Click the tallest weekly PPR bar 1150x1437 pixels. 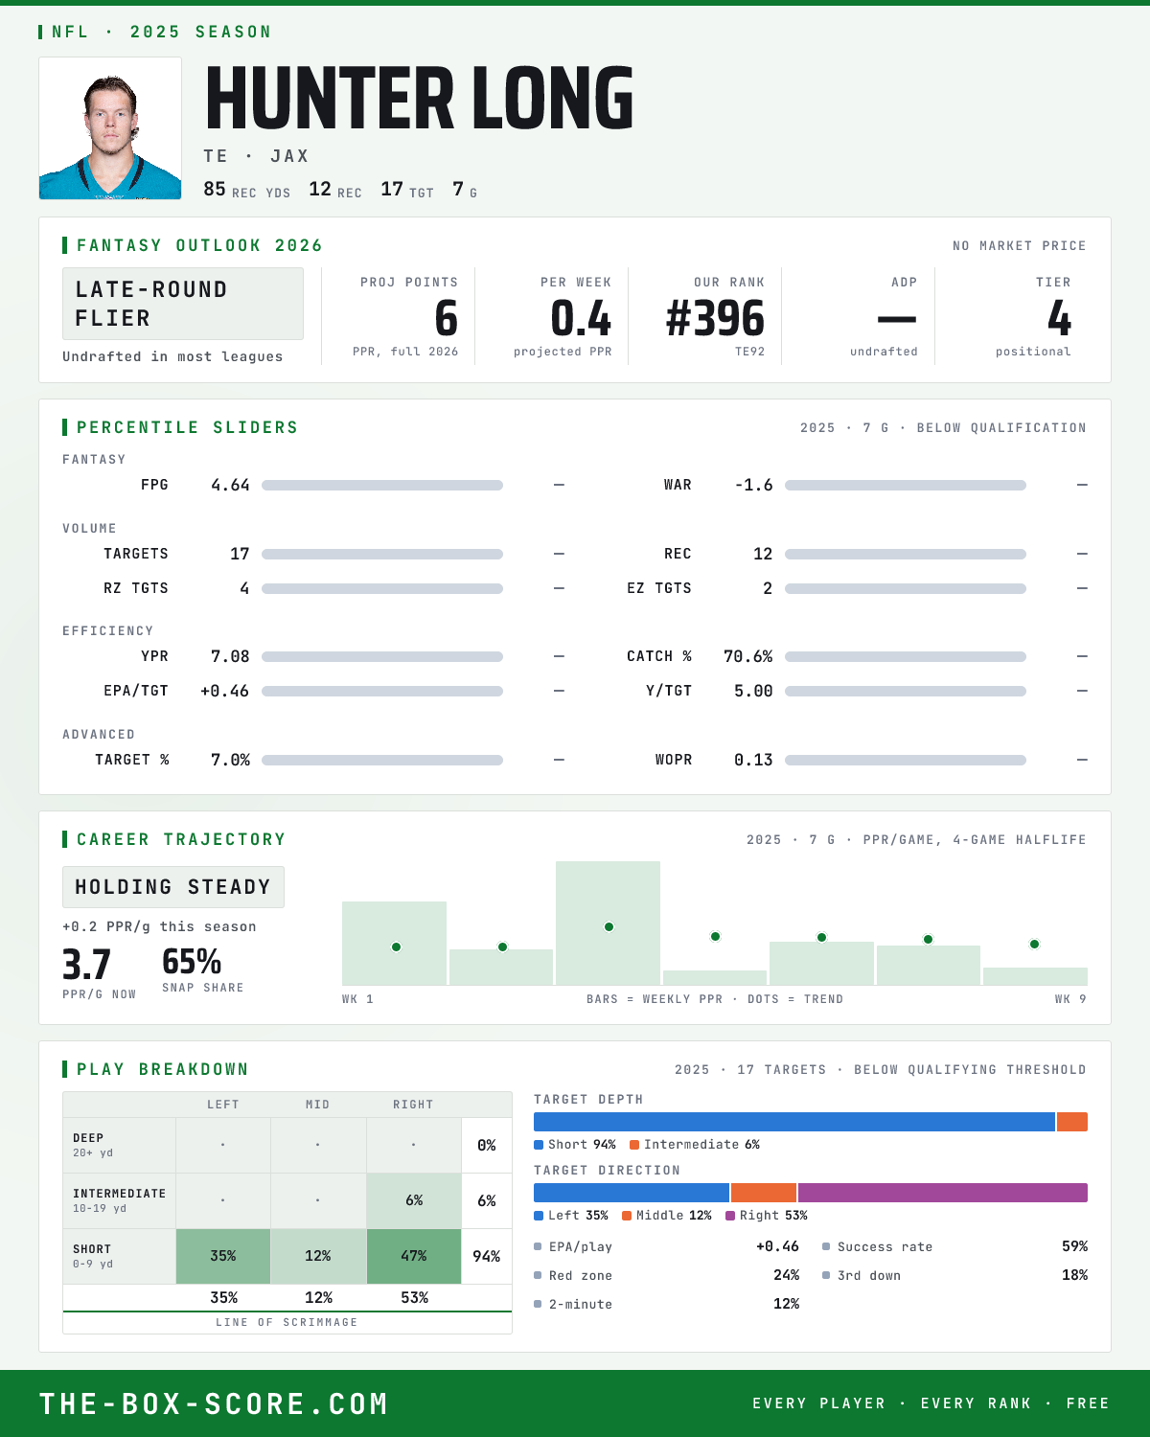tap(608, 923)
